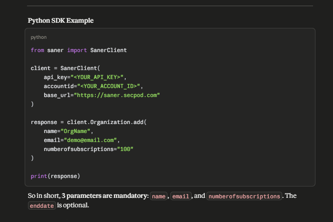
Task: Click the 'print(response)' line
Action: pos(55,176)
